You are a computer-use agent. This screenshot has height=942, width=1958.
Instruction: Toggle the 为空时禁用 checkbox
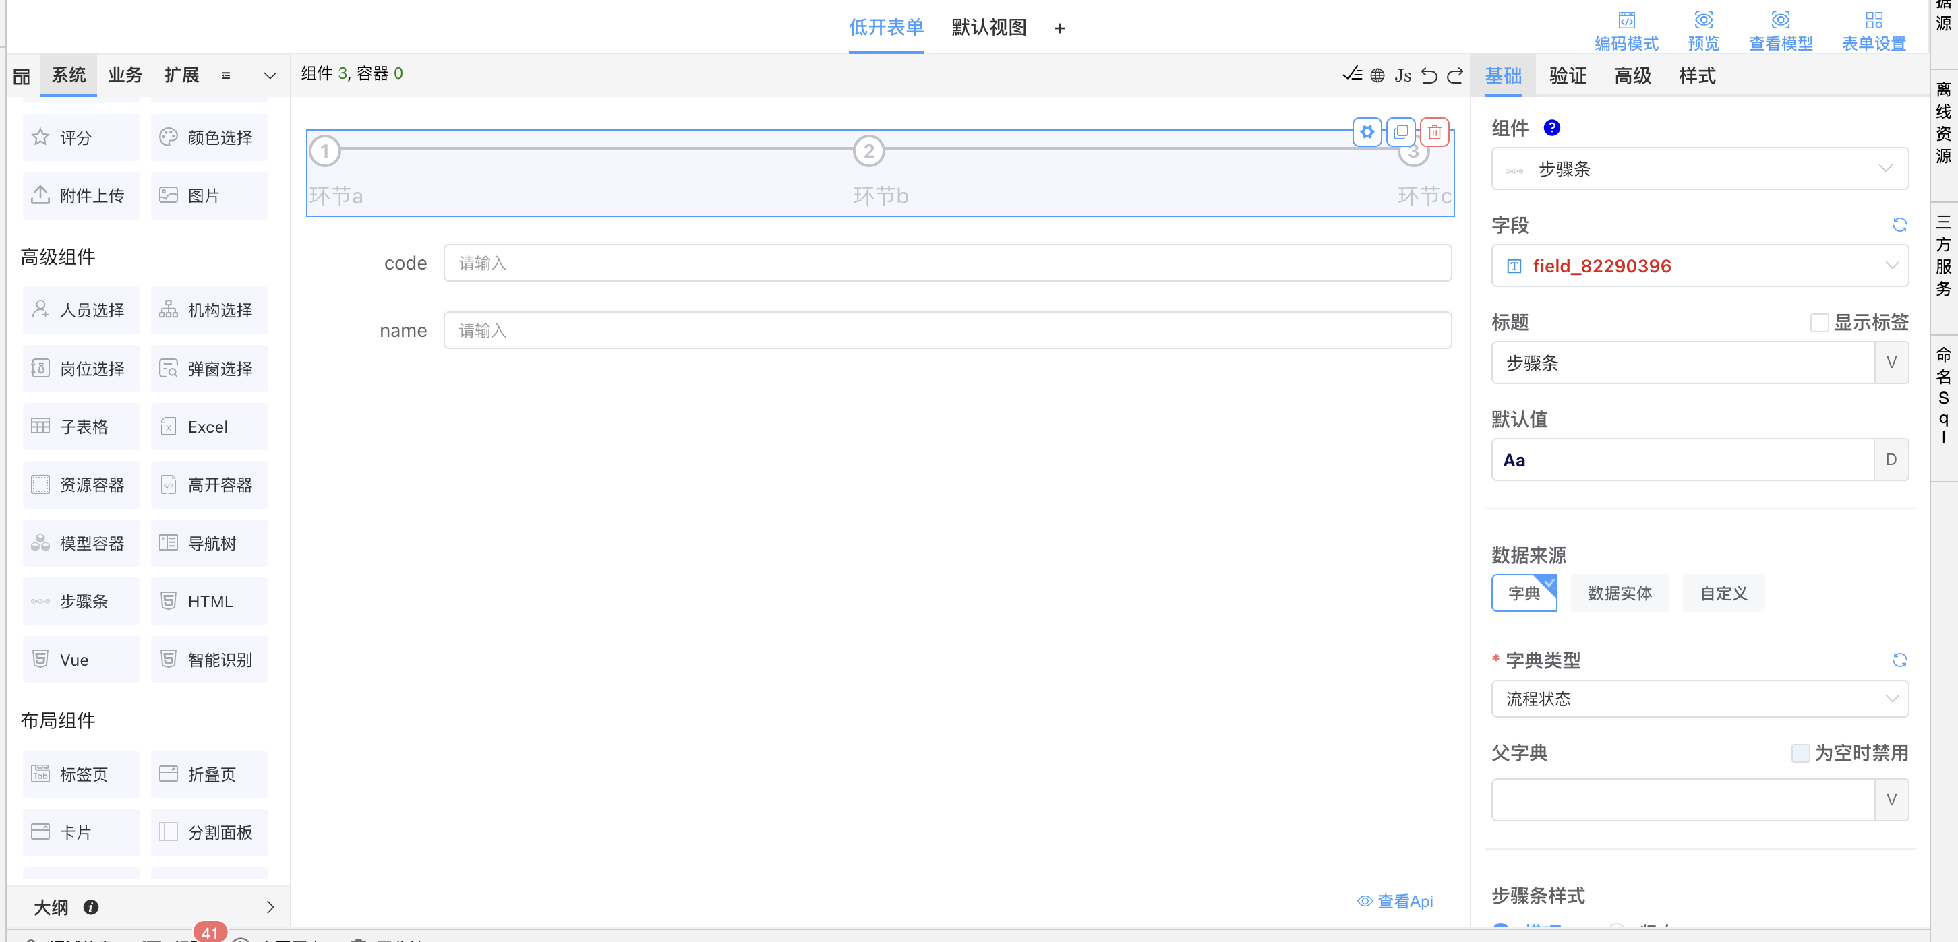click(1800, 753)
